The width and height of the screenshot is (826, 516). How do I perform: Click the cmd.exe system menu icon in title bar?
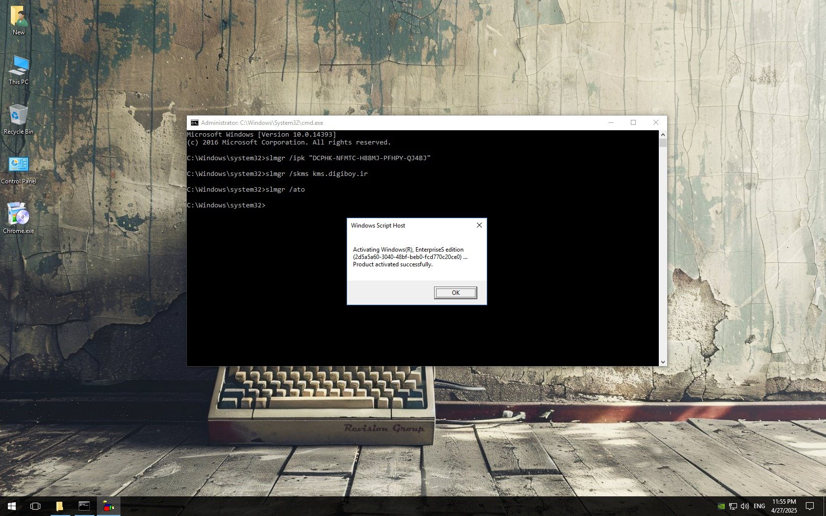tap(195, 123)
